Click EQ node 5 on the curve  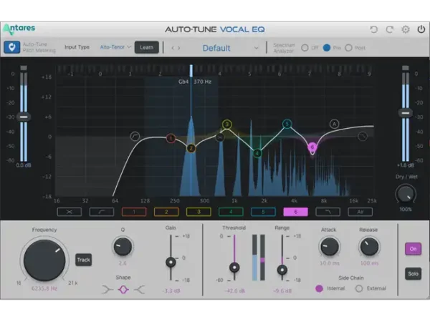(287, 124)
